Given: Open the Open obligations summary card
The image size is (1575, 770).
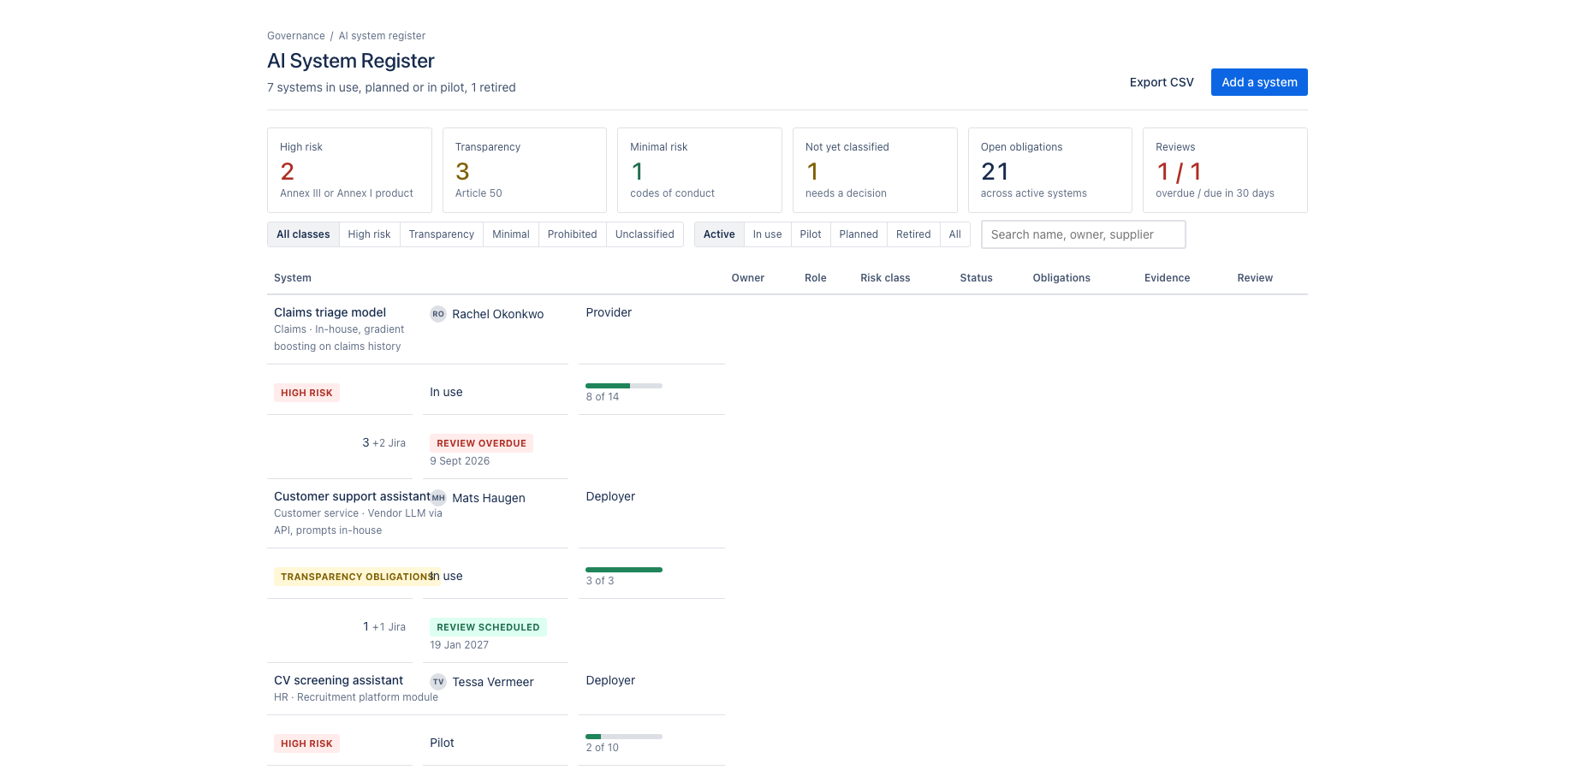Looking at the screenshot, I should pyautogui.click(x=1050, y=170).
